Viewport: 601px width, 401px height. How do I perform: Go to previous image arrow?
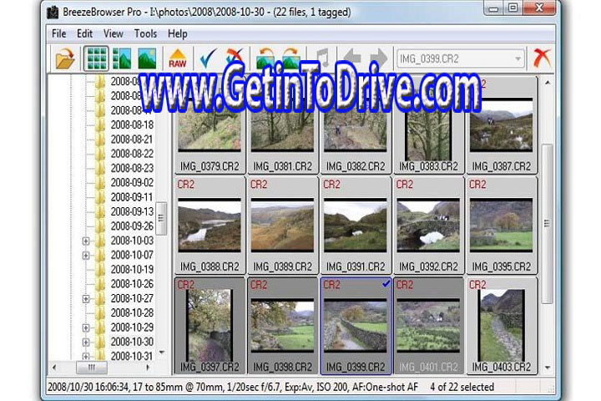[352, 58]
